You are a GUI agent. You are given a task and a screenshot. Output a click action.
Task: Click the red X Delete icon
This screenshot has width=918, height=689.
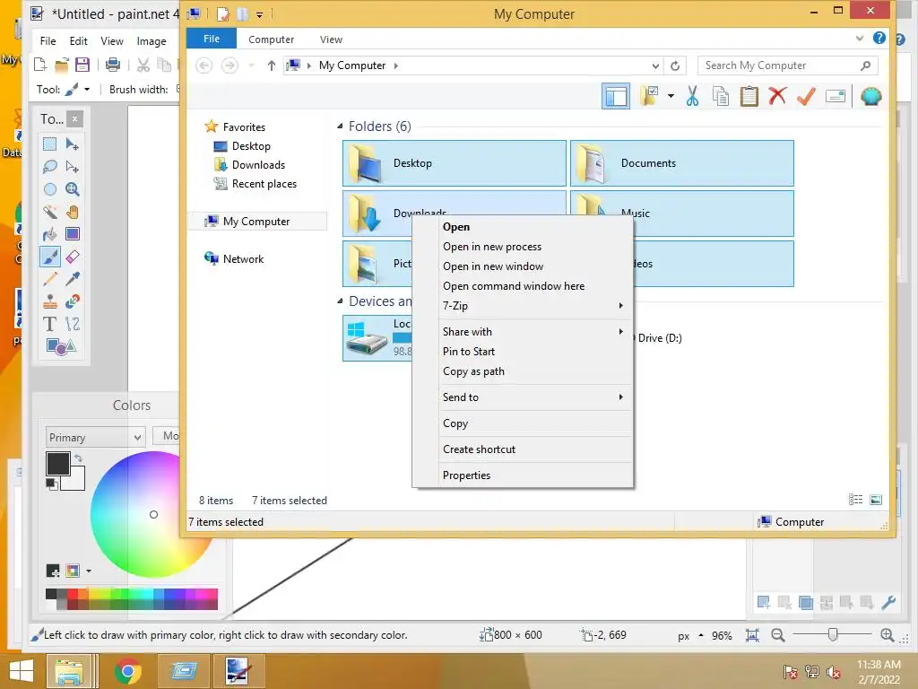(x=777, y=95)
